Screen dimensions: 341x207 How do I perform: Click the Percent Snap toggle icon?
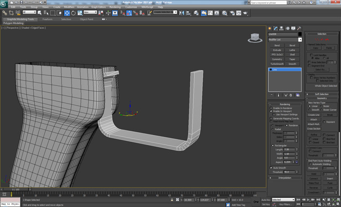point(136,13)
